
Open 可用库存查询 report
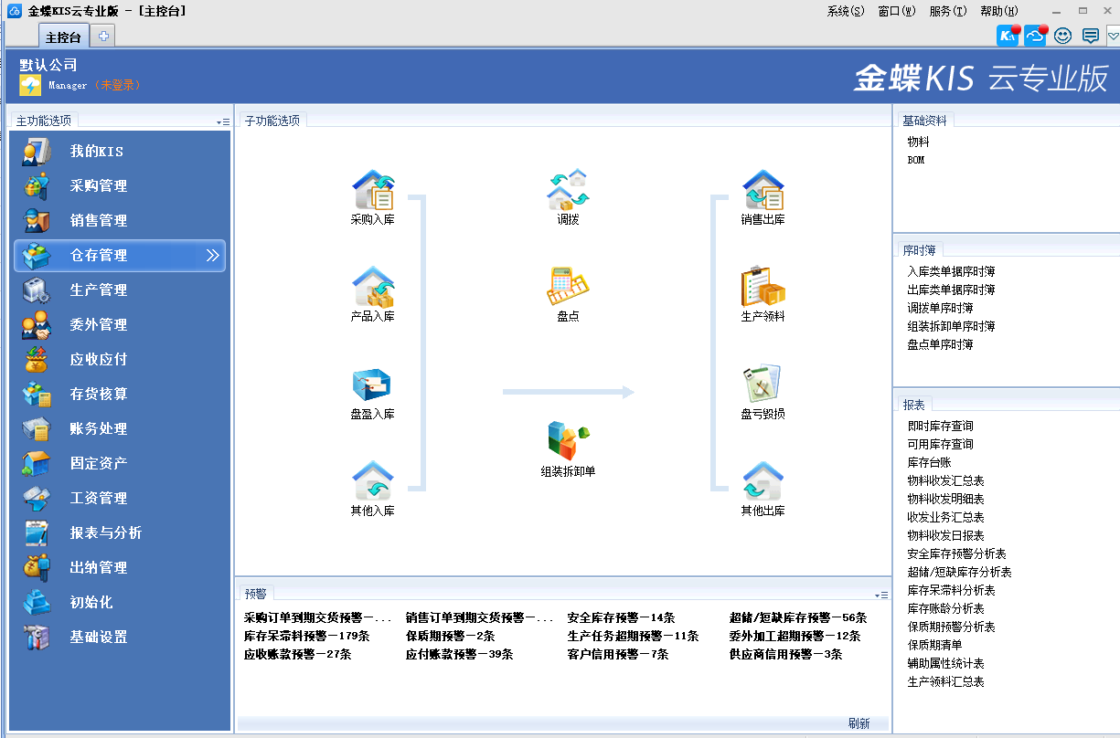pos(940,444)
